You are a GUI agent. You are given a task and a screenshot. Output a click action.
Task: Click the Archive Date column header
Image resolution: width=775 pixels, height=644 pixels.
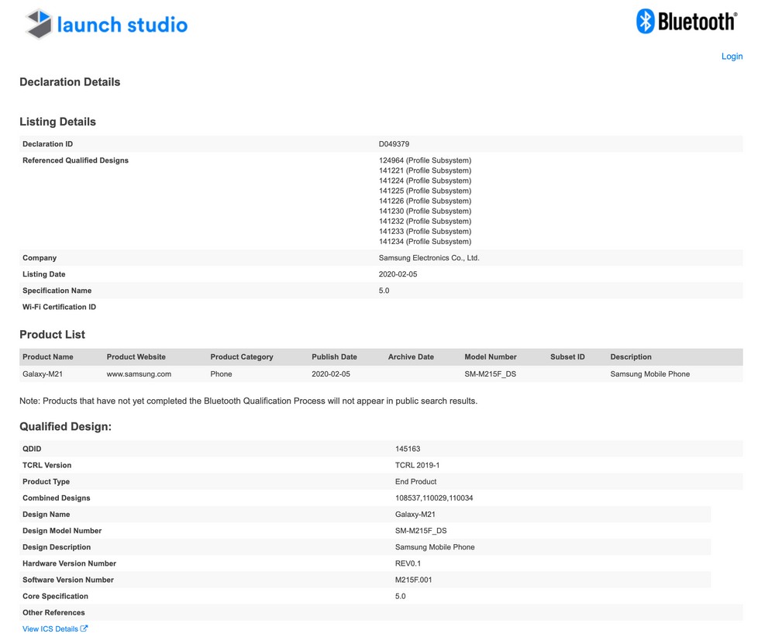click(x=411, y=356)
